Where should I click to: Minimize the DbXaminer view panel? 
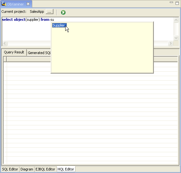[x=171, y=2]
